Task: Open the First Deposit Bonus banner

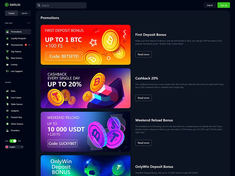Action: [x=85, y=45]
